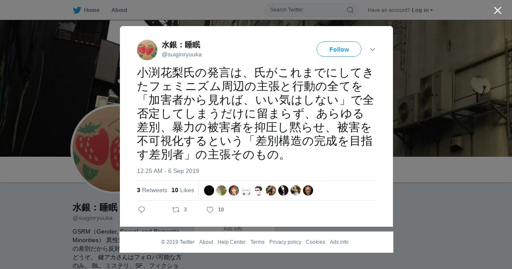Click the tweet timestamp 12:25 AM link
The width and height of the screenshot is (512, 269).
tap(168, 171)
